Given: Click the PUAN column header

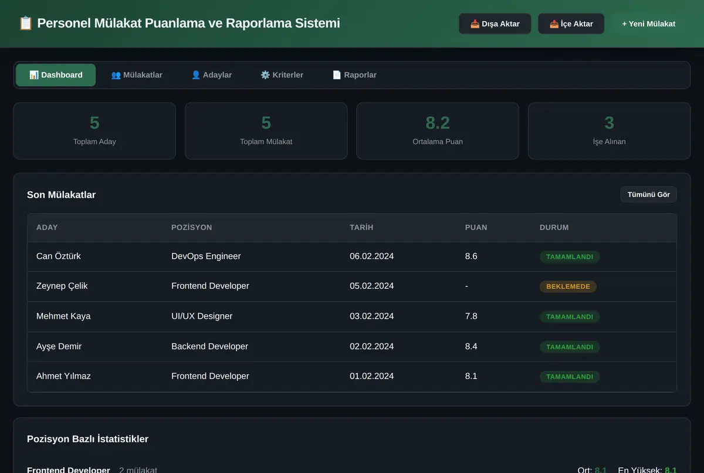Looking at the screenshot, I should pos(476,228).
